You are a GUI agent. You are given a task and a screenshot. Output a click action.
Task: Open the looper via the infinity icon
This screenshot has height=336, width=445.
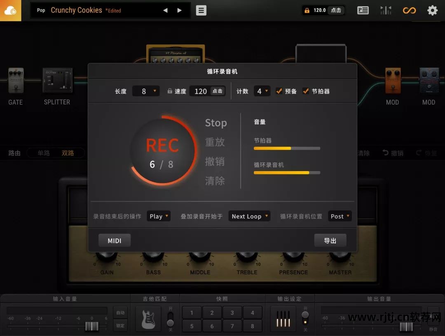409,10
